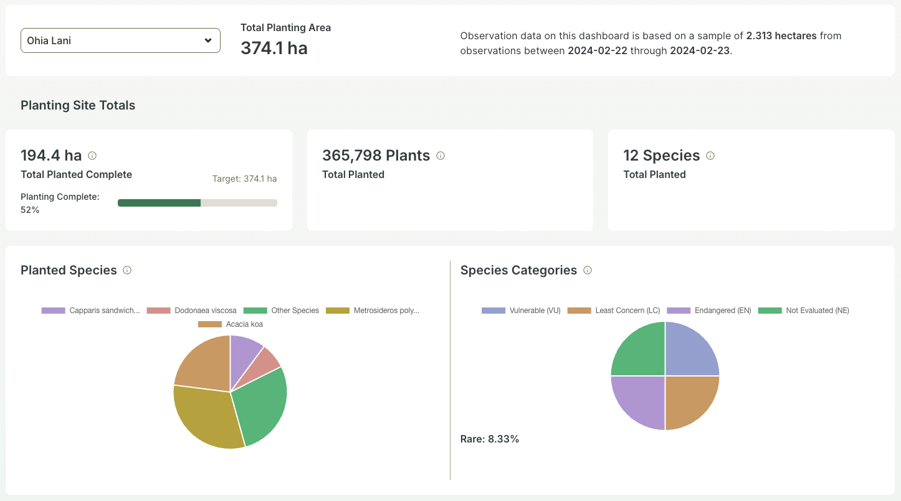The width and height of the screenshot is (901, 501).
Task: Hide Other Species in chart legend
Action: coord(281,311)
